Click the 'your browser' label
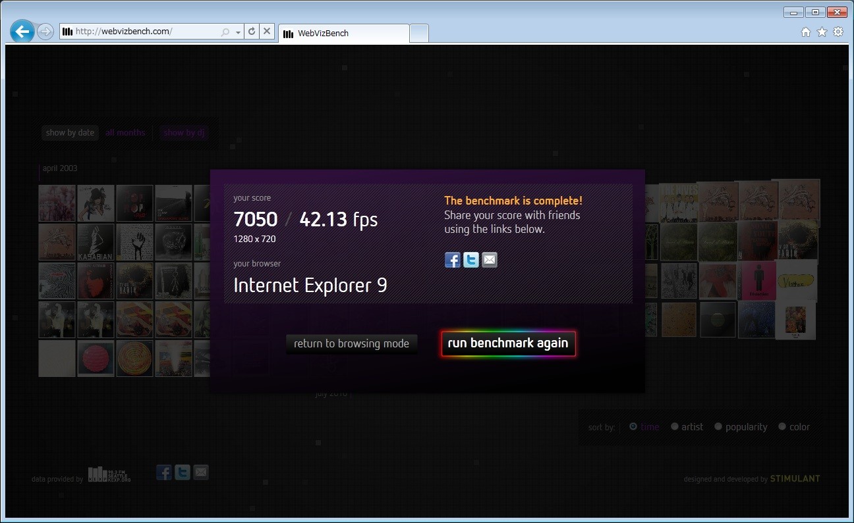Viewport: 854px width, 523px height. click(257, 264)
